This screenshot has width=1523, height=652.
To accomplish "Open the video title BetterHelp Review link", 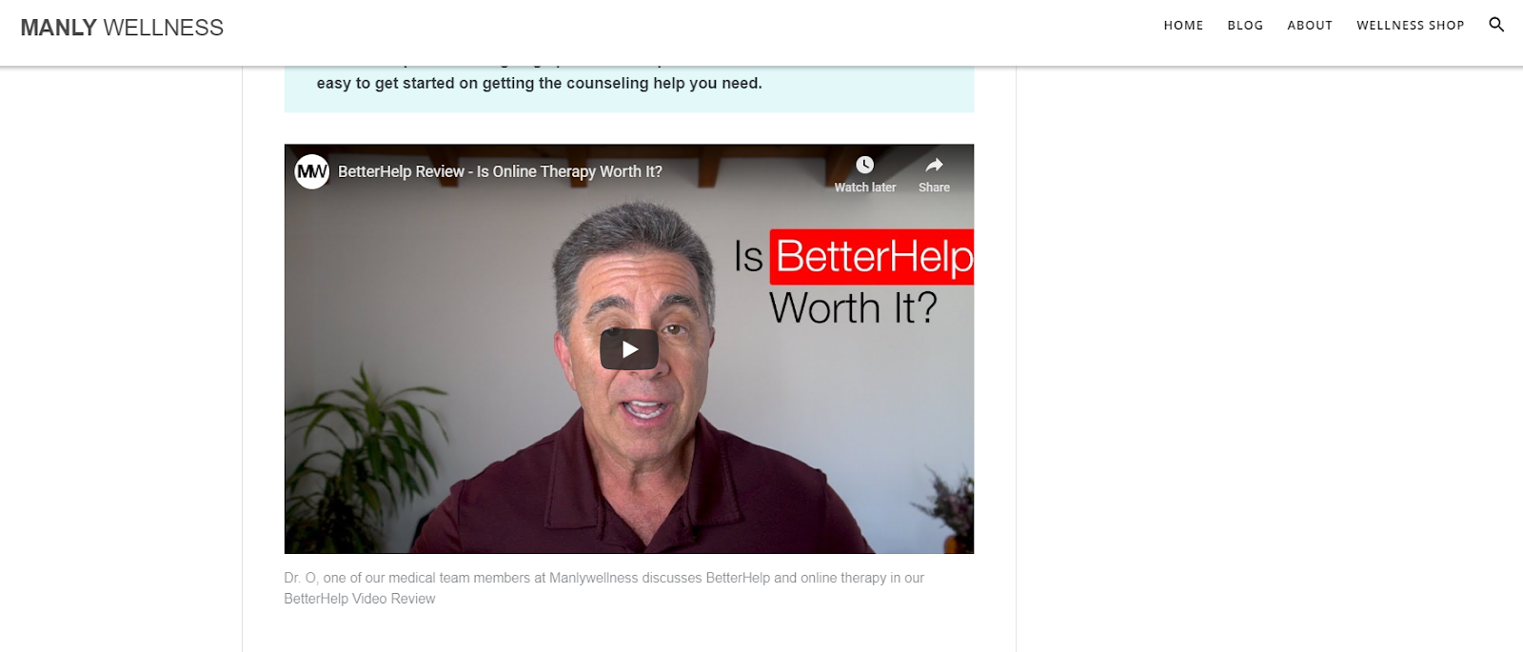I will click(x=500, y=171).
